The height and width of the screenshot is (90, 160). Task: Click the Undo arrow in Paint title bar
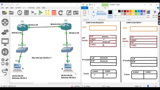(x=89, y=4)
